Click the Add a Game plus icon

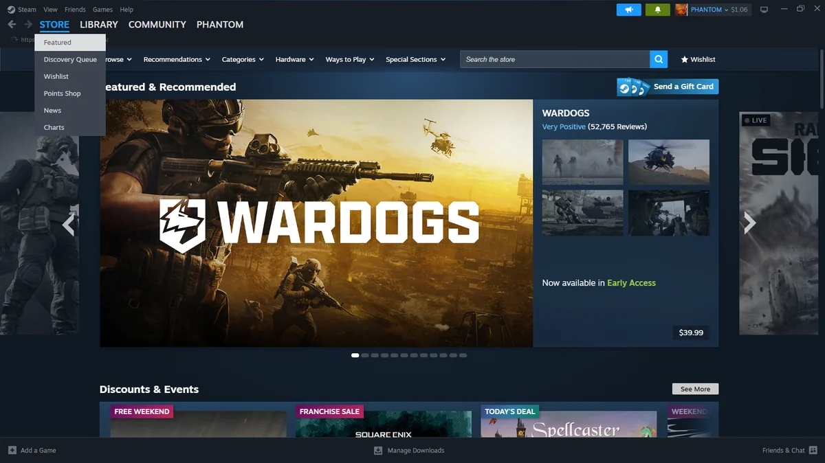point(12,451)
